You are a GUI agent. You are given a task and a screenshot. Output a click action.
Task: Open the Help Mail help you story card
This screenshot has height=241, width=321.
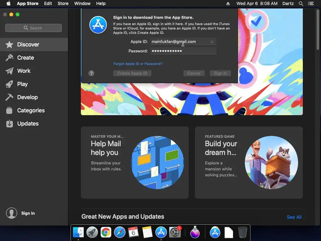(x=135, y=163)
